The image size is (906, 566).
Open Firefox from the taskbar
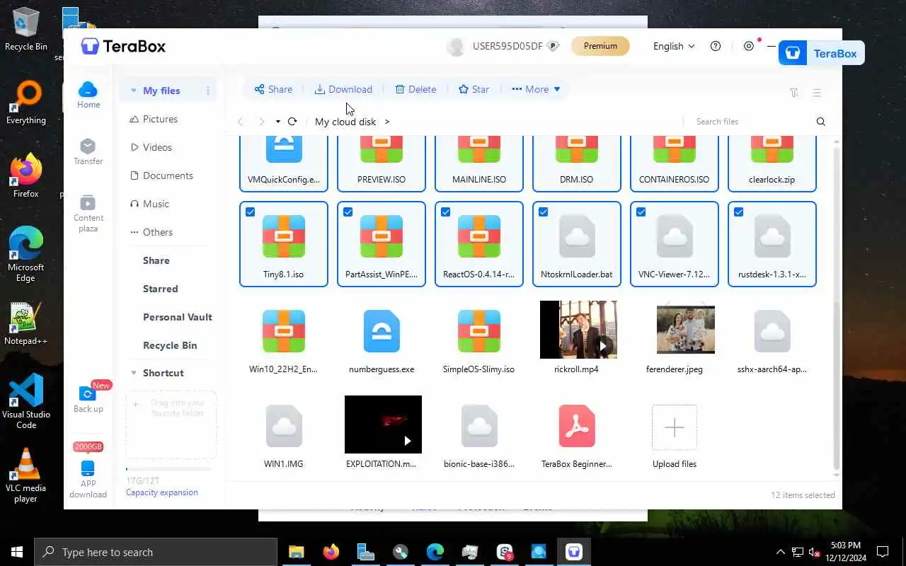(331, 552)
